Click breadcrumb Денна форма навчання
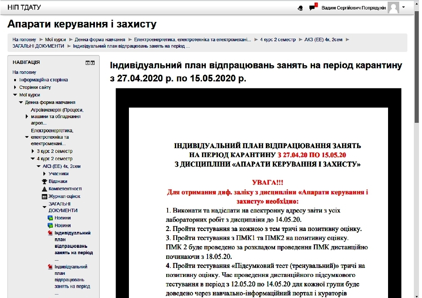The height and width of the screenshot is (298, 422). [x=100, y=40]
